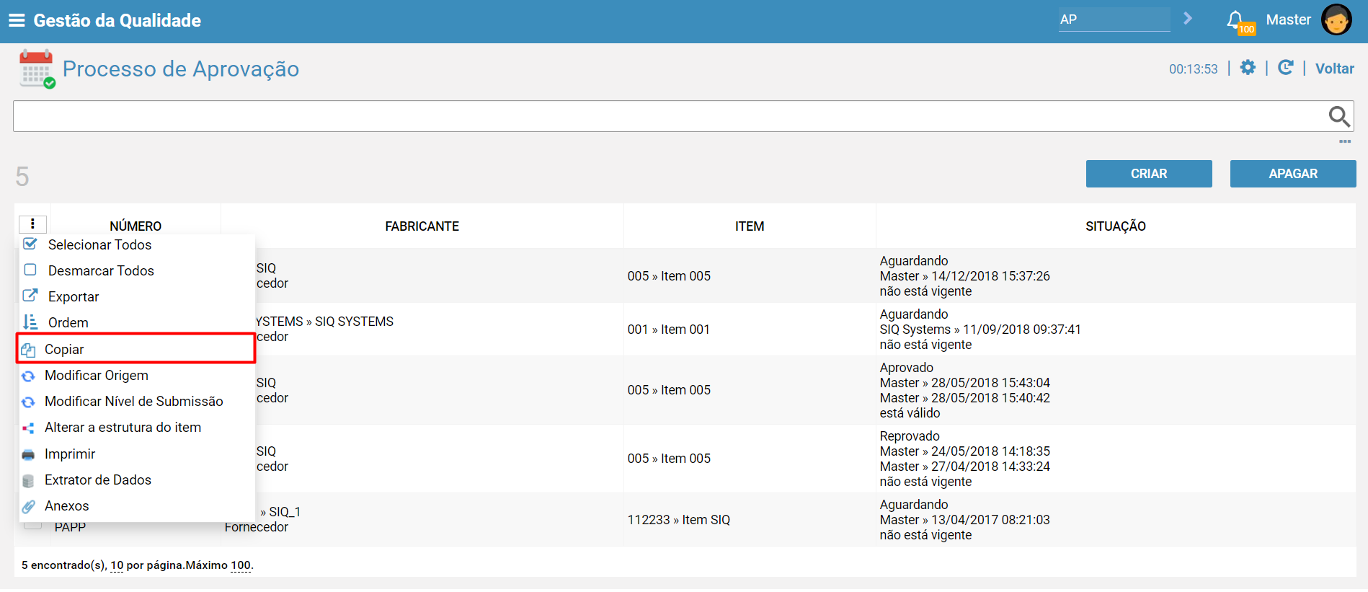Click the session timer 00:13:53
The image size is (1368, 592).
1194,69
